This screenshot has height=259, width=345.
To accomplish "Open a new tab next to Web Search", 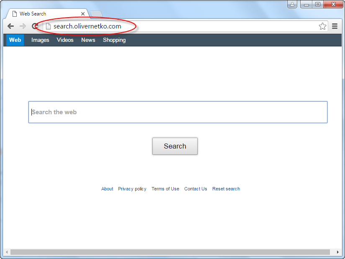I will (x=96, y=14).
